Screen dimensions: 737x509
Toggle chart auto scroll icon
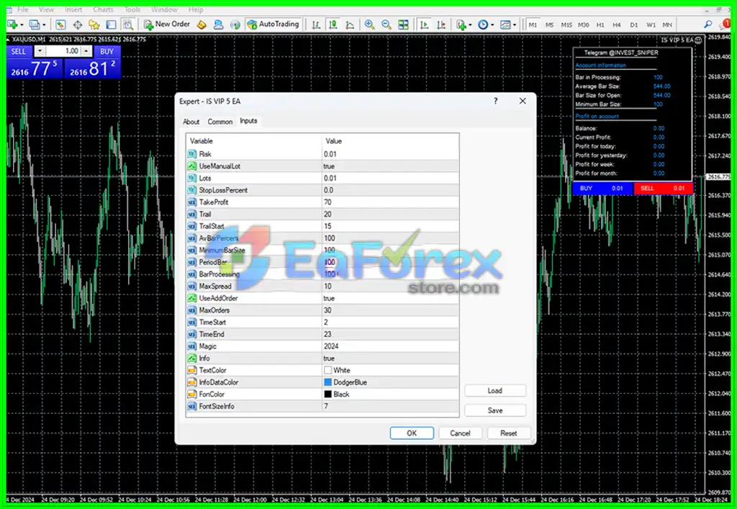tap(424, 24)
